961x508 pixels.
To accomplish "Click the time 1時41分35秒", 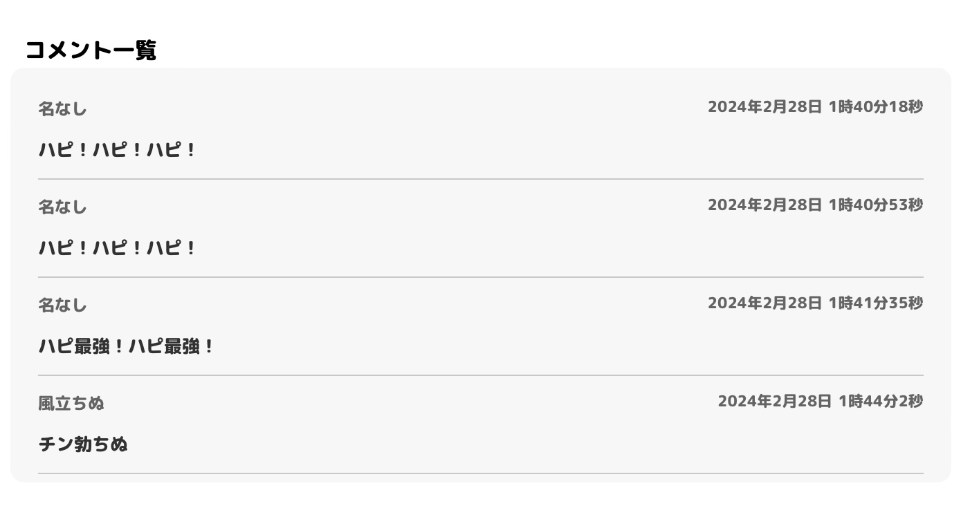I will point(875,303).
